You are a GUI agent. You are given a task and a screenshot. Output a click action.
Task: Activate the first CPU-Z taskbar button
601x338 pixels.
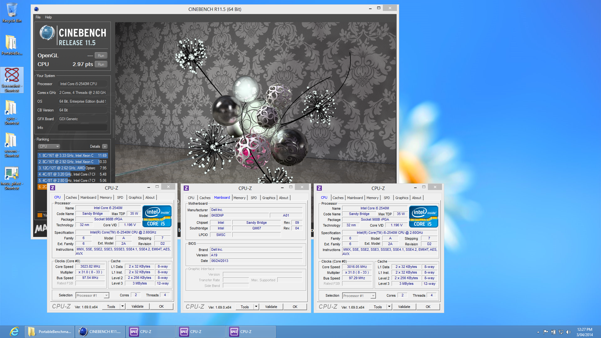point(151,332)
